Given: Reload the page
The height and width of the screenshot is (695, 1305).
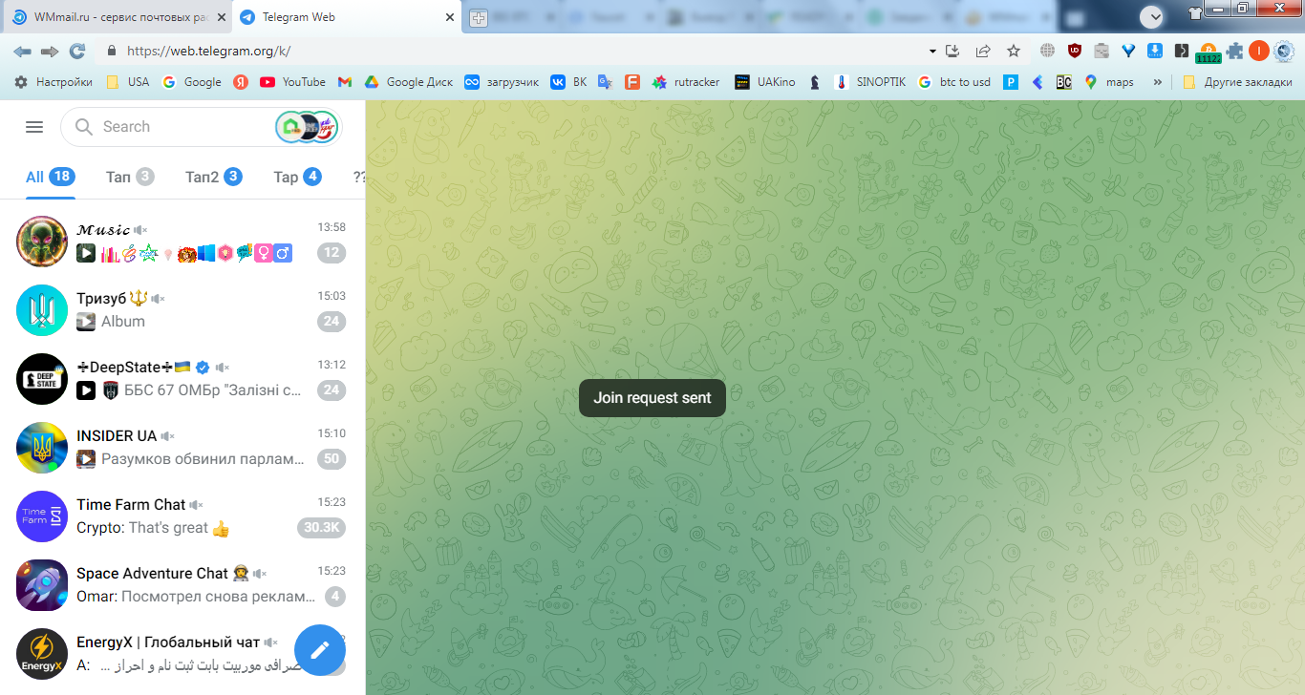Looking at the screenshot, I should coord(77,51).
